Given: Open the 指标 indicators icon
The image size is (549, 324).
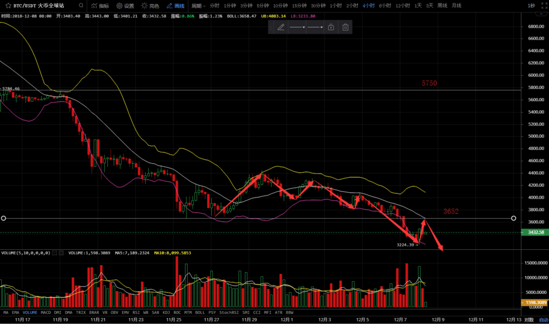Looking at the screenshot, I should 100,5.
